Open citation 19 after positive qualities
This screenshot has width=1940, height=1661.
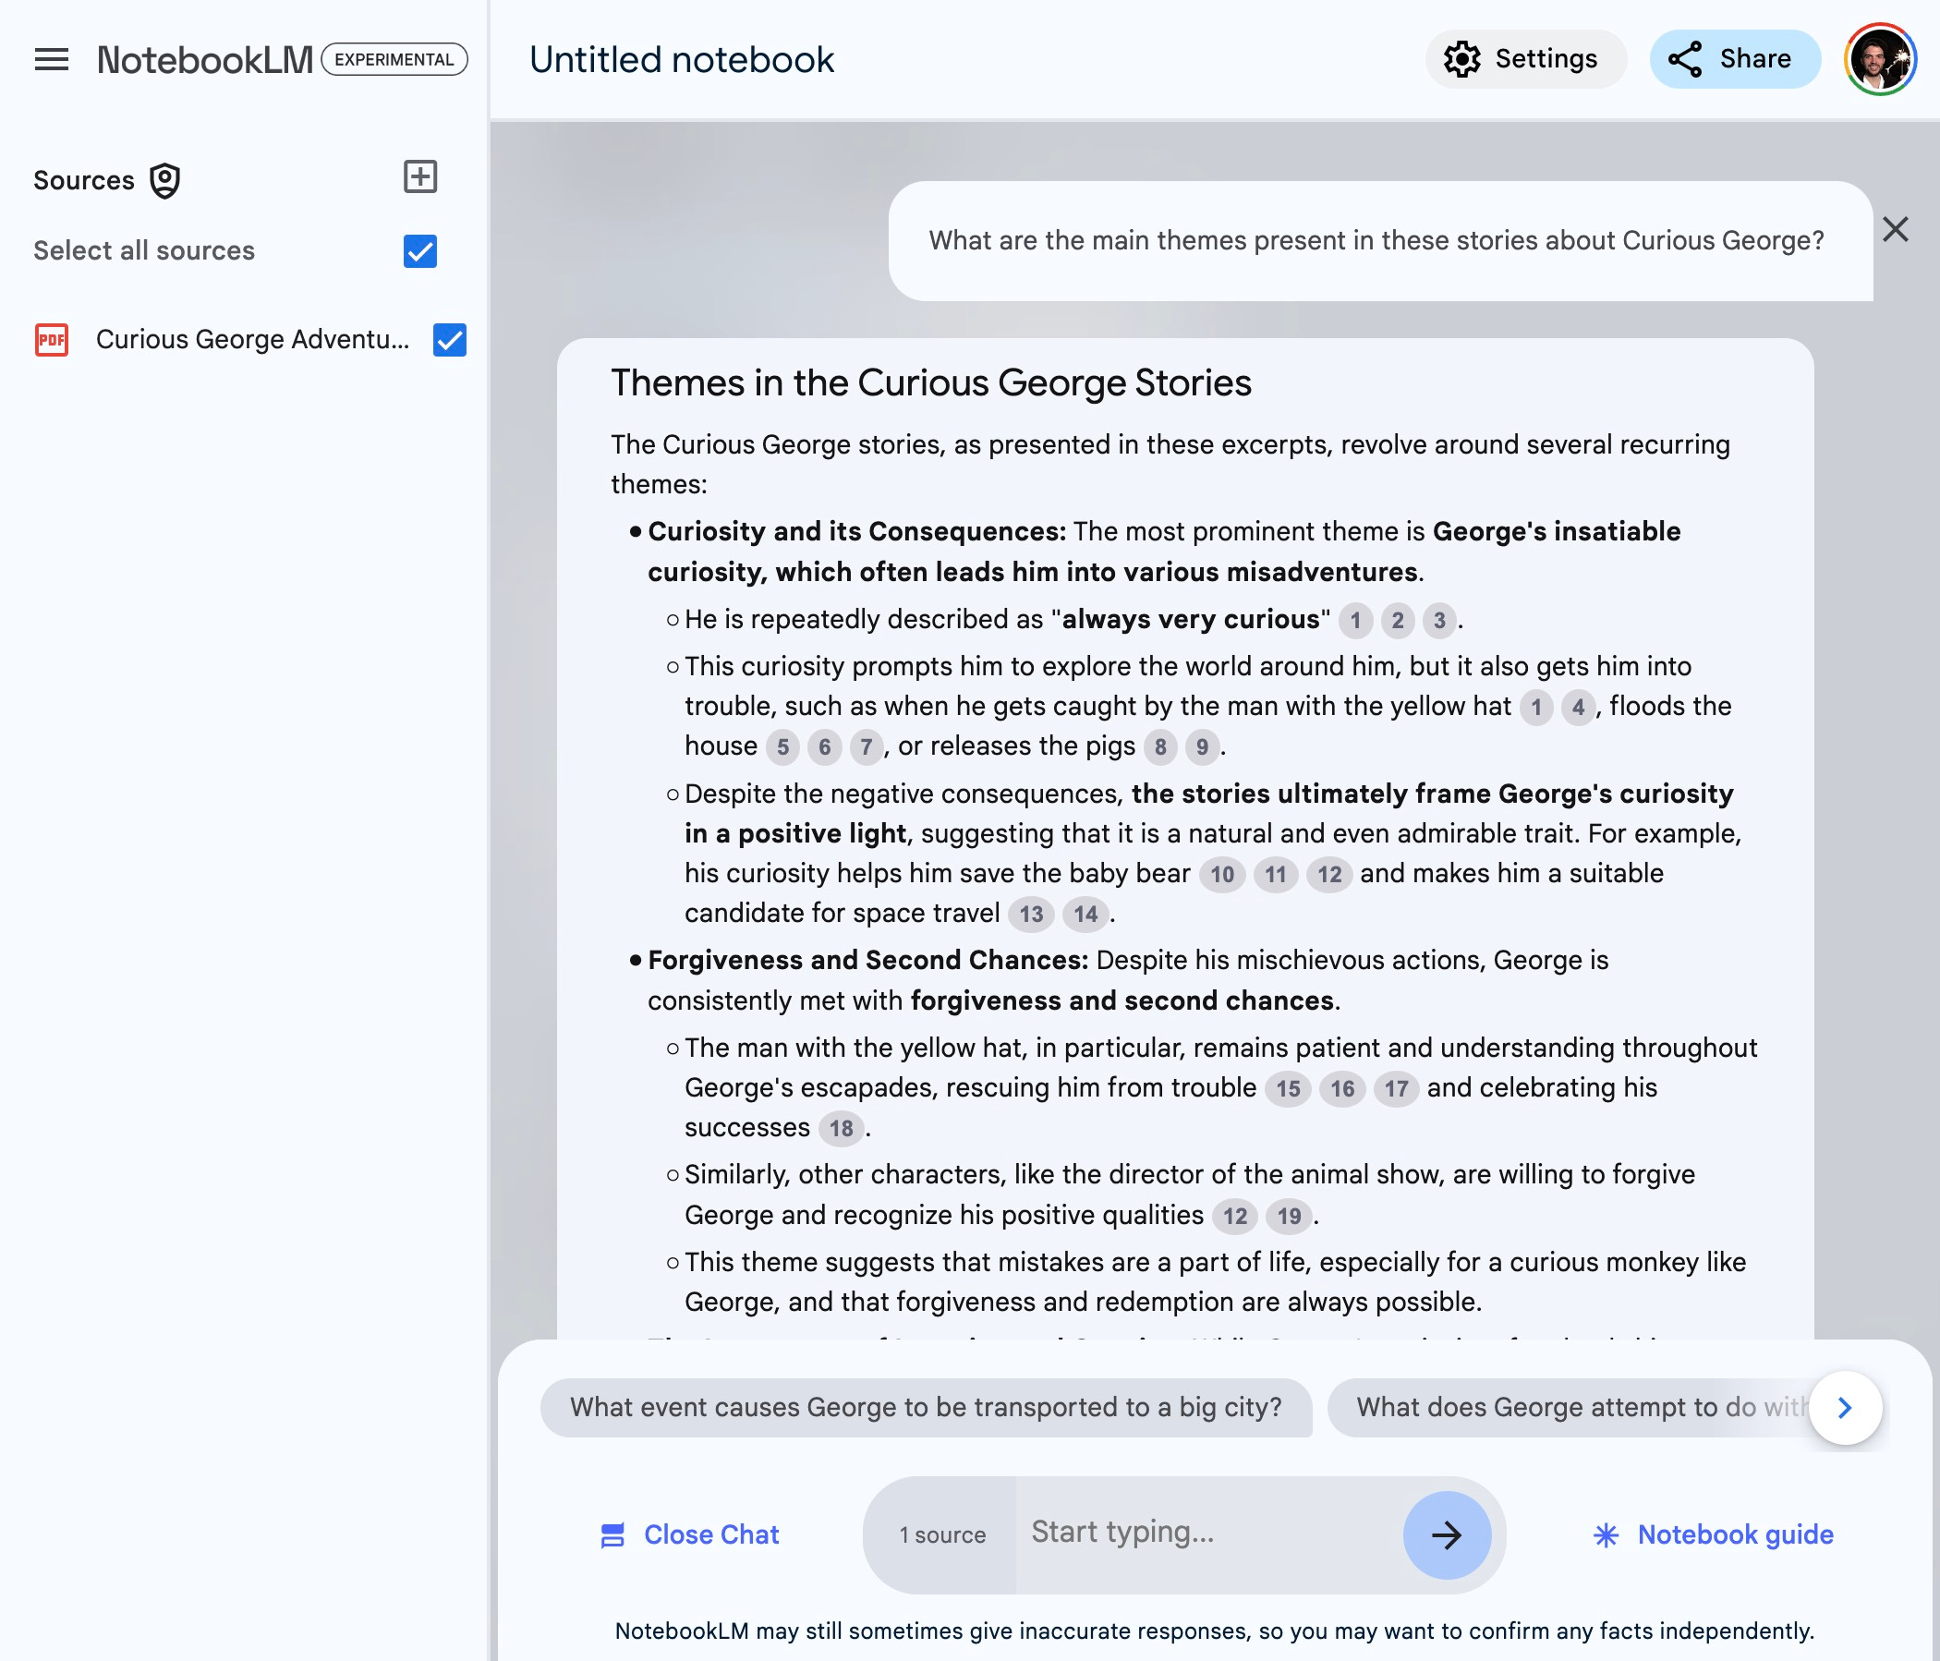pos(1290,1217)
